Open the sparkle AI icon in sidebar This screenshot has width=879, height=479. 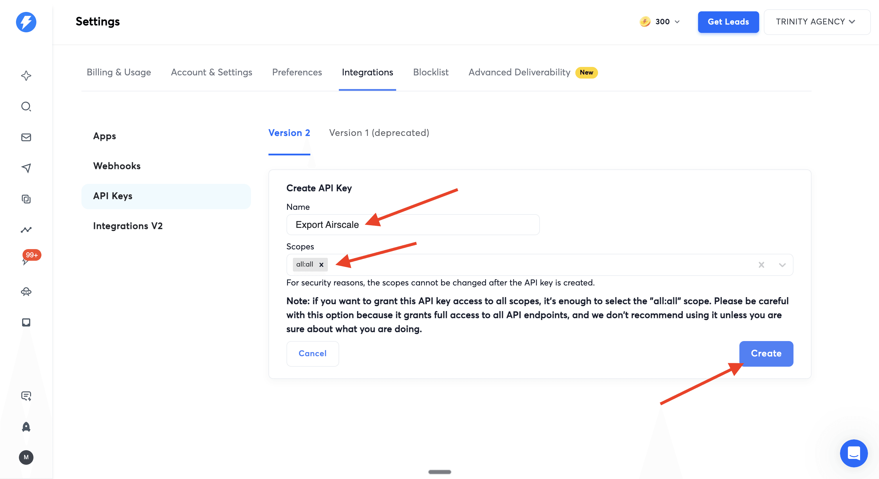click(x=26, y=75)
